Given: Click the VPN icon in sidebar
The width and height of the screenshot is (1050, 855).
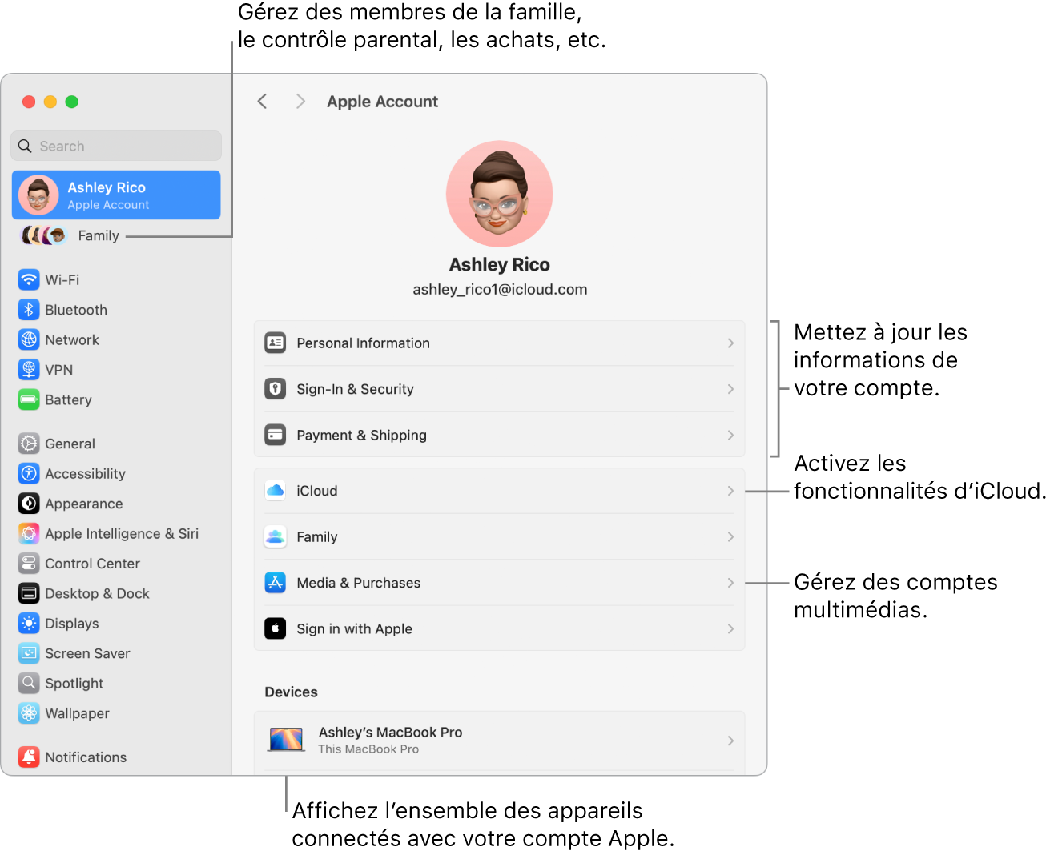Looking at the screenshot, I should (29, 369).
